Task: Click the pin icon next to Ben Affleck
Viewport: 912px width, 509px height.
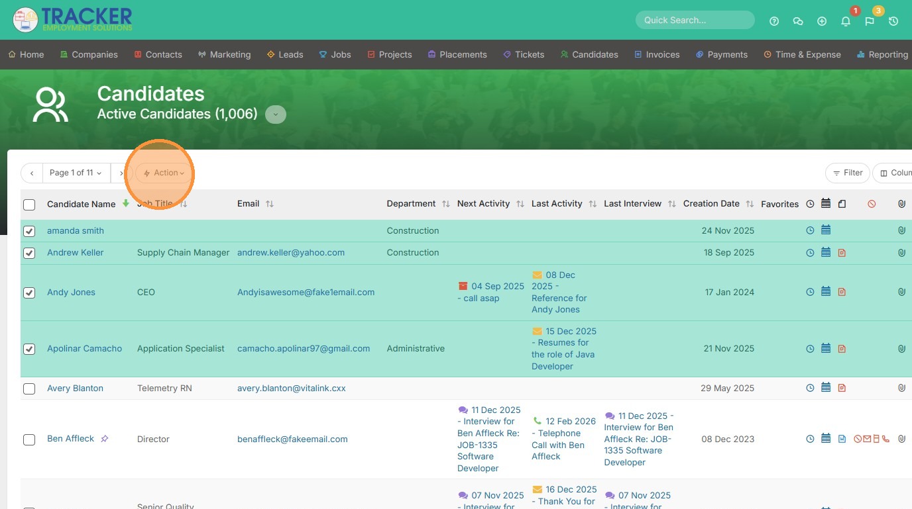Action: click(105, 439)
